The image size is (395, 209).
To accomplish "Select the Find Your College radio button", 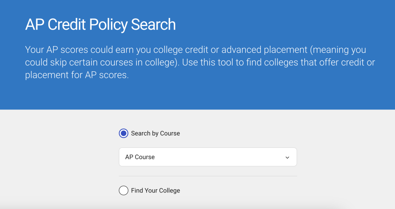I will [x=124, y=190].
